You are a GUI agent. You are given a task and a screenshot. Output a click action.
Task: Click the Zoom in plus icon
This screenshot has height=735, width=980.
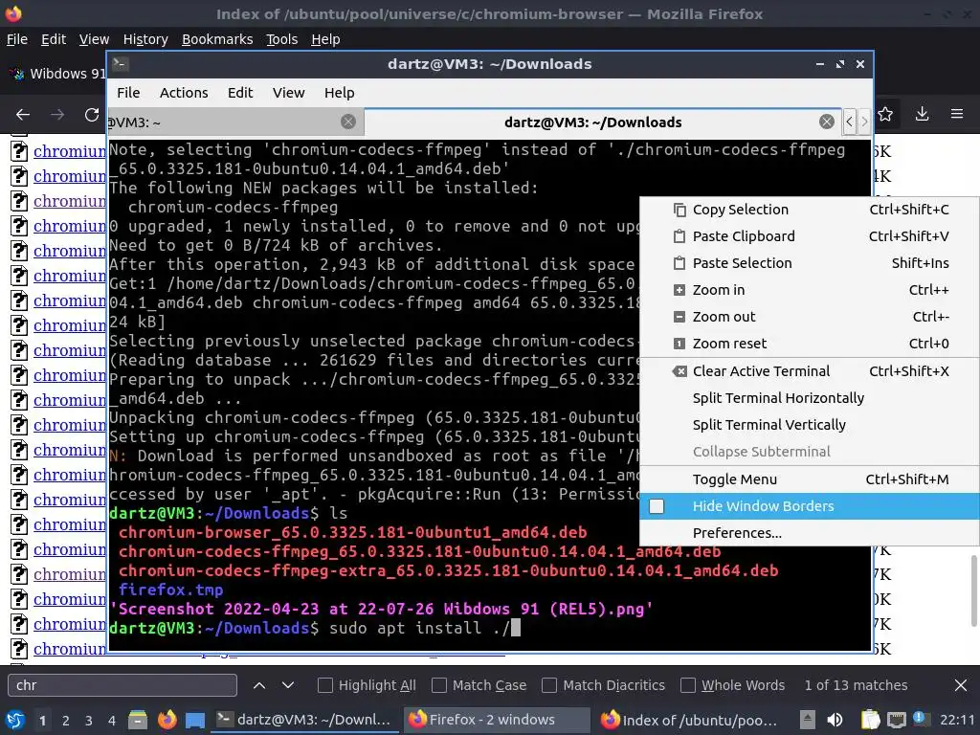(679, 290)
